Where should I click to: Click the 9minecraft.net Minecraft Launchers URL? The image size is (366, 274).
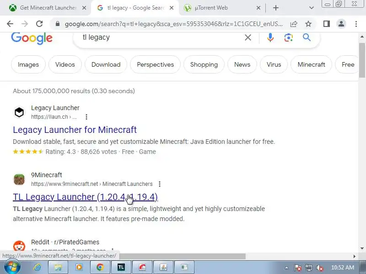92,184
